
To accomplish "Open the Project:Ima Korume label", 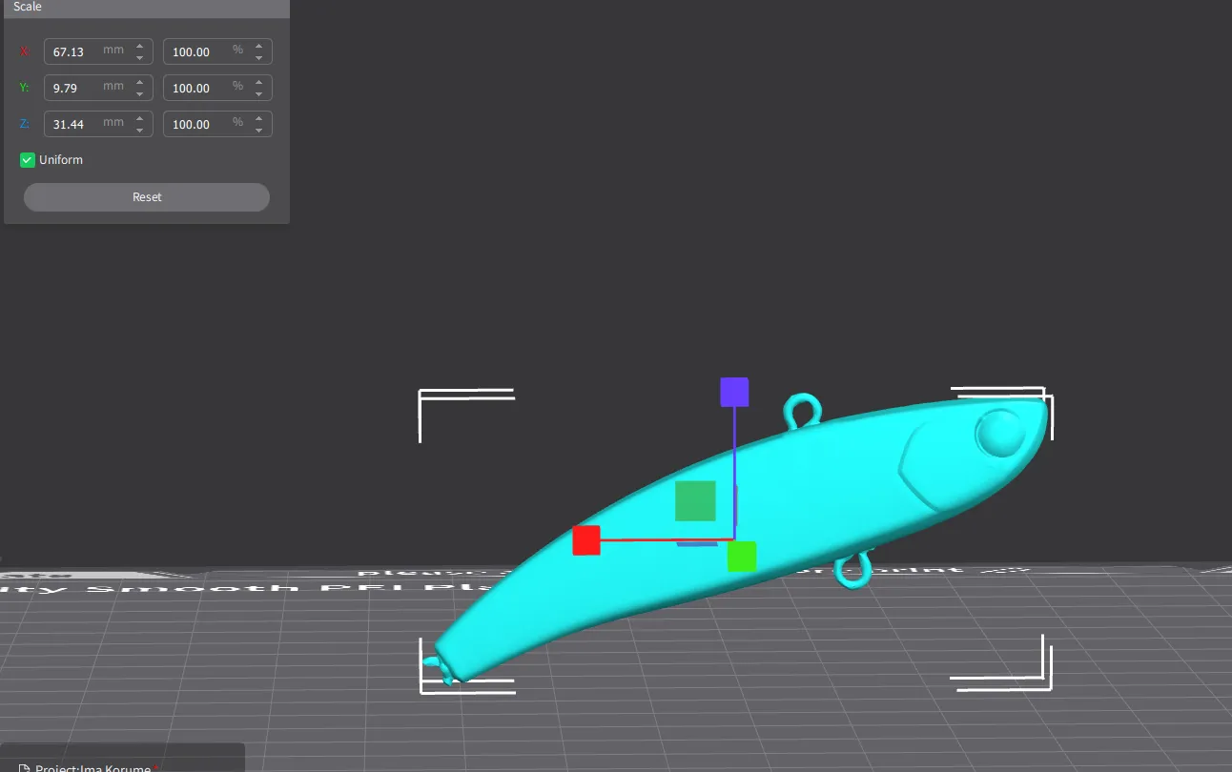I will click(93, 767).
